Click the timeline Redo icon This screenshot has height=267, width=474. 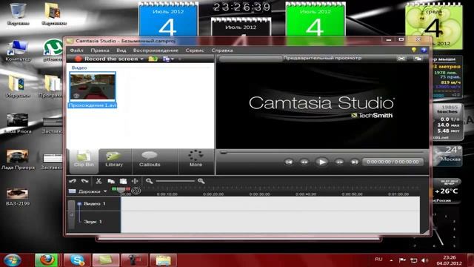[x=84, y=181]
